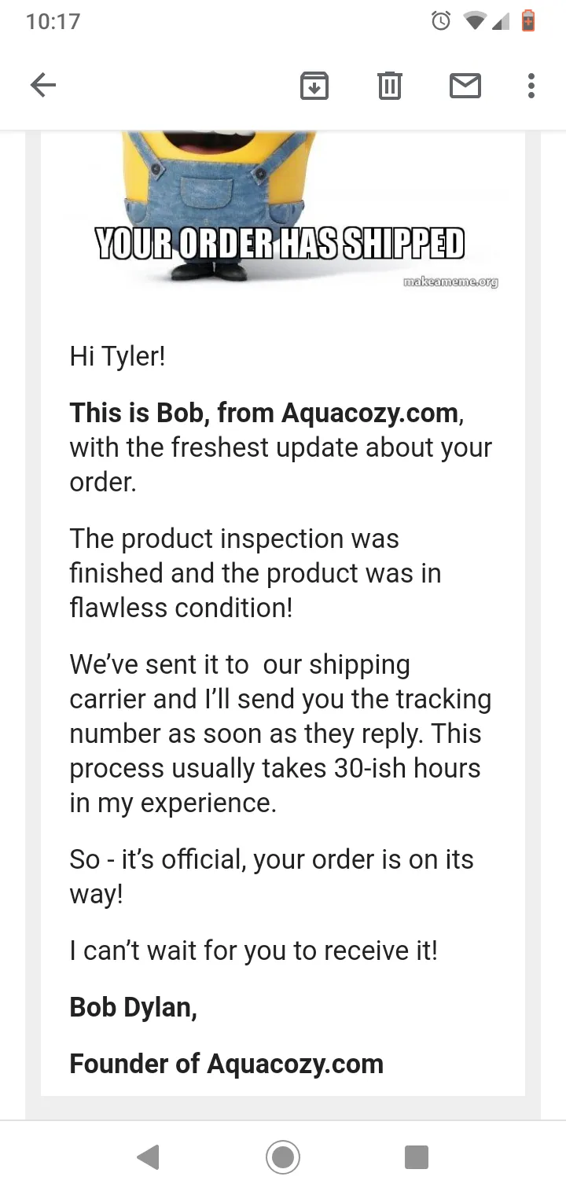
Task: Tap "Founder of Aquacozy.com" signature line
Action: [226, 1064]
